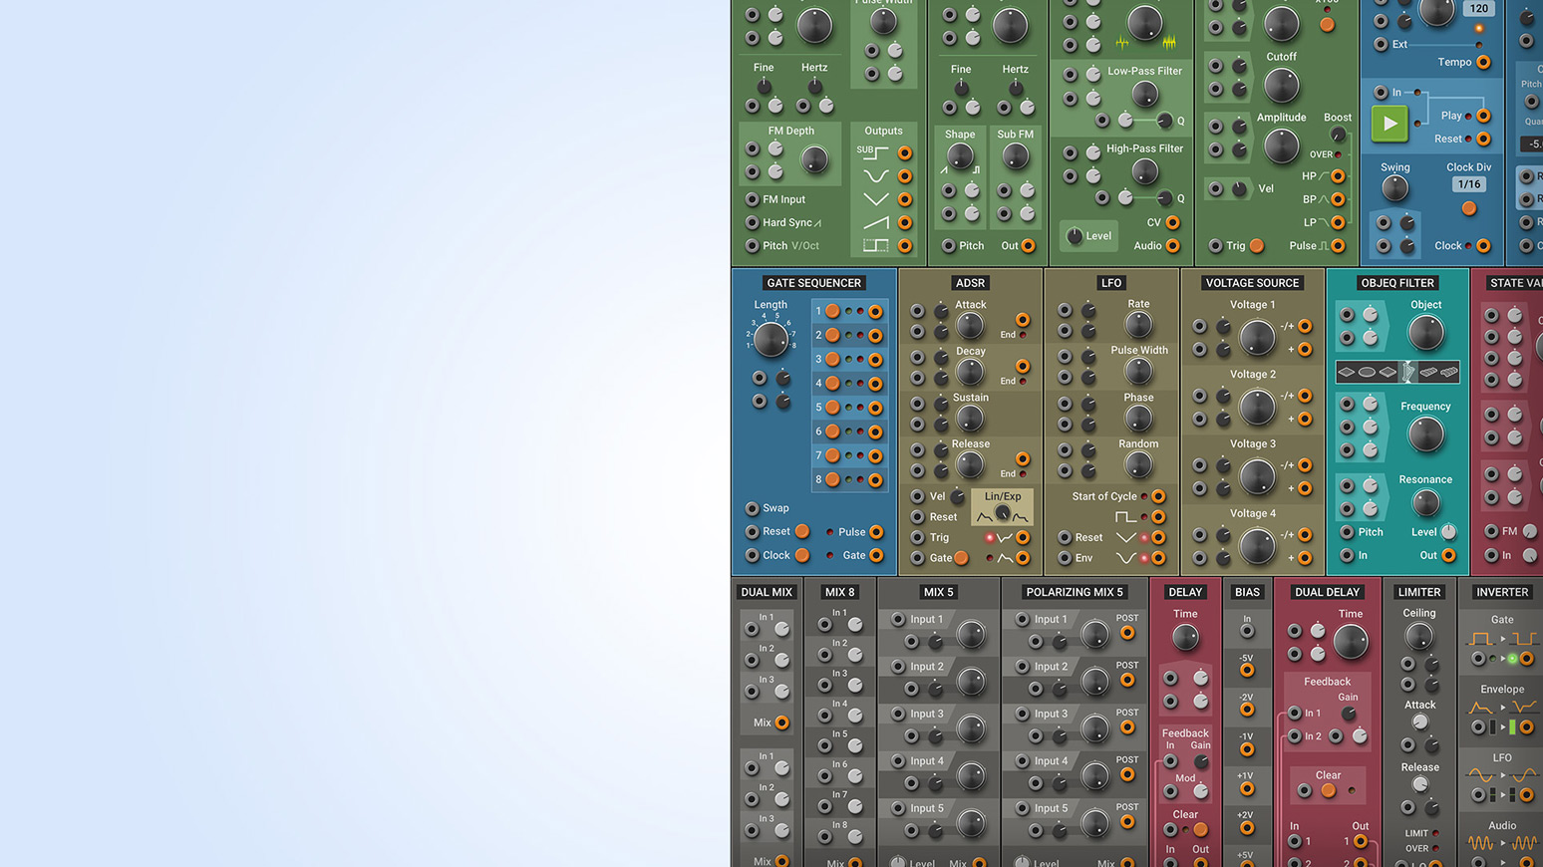Screen dimensions: 1543x867
Task: Click the Inverter Gate output jack
Action: 1526,659
